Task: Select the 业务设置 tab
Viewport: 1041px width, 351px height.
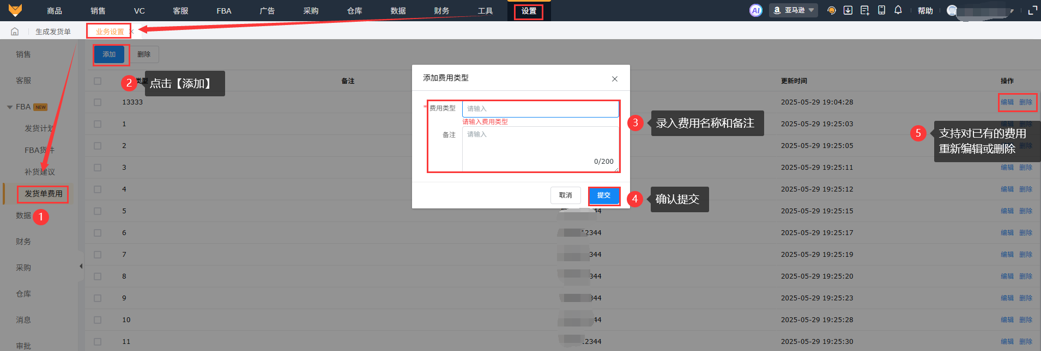Action: click(110, 32)
